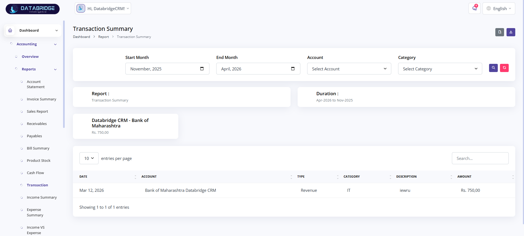Click Rs. 750,00 amount in table row
Viewport: 524px width, 236px height.
tap(470, 190)
